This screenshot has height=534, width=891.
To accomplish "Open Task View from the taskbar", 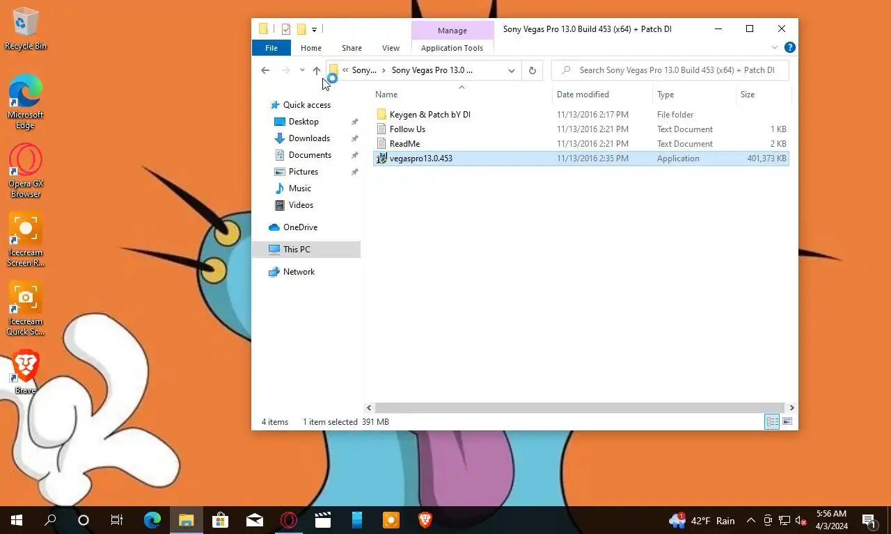I will (117, 520).
